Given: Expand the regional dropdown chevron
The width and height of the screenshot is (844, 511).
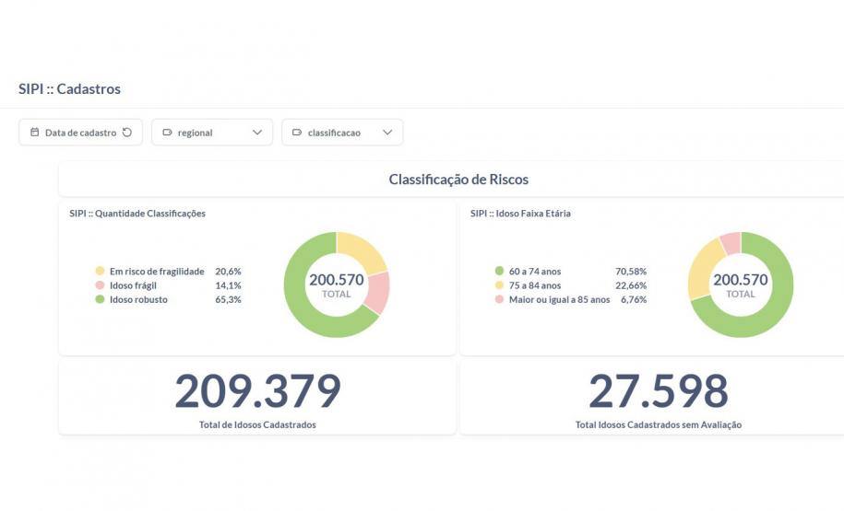Looking at the screenshot, I should coord(257,133).
